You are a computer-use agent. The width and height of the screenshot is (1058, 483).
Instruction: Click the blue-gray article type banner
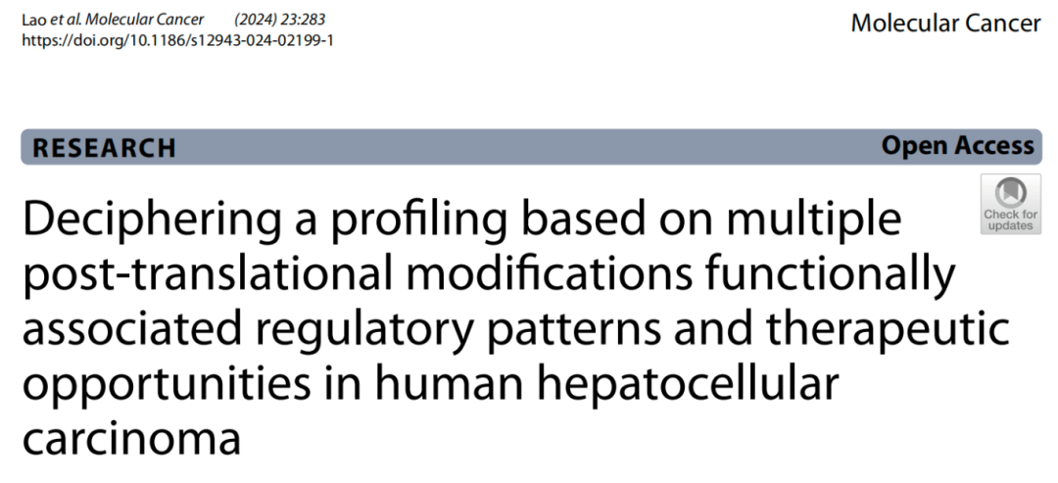pyautogui.click(x=532, y=146)
